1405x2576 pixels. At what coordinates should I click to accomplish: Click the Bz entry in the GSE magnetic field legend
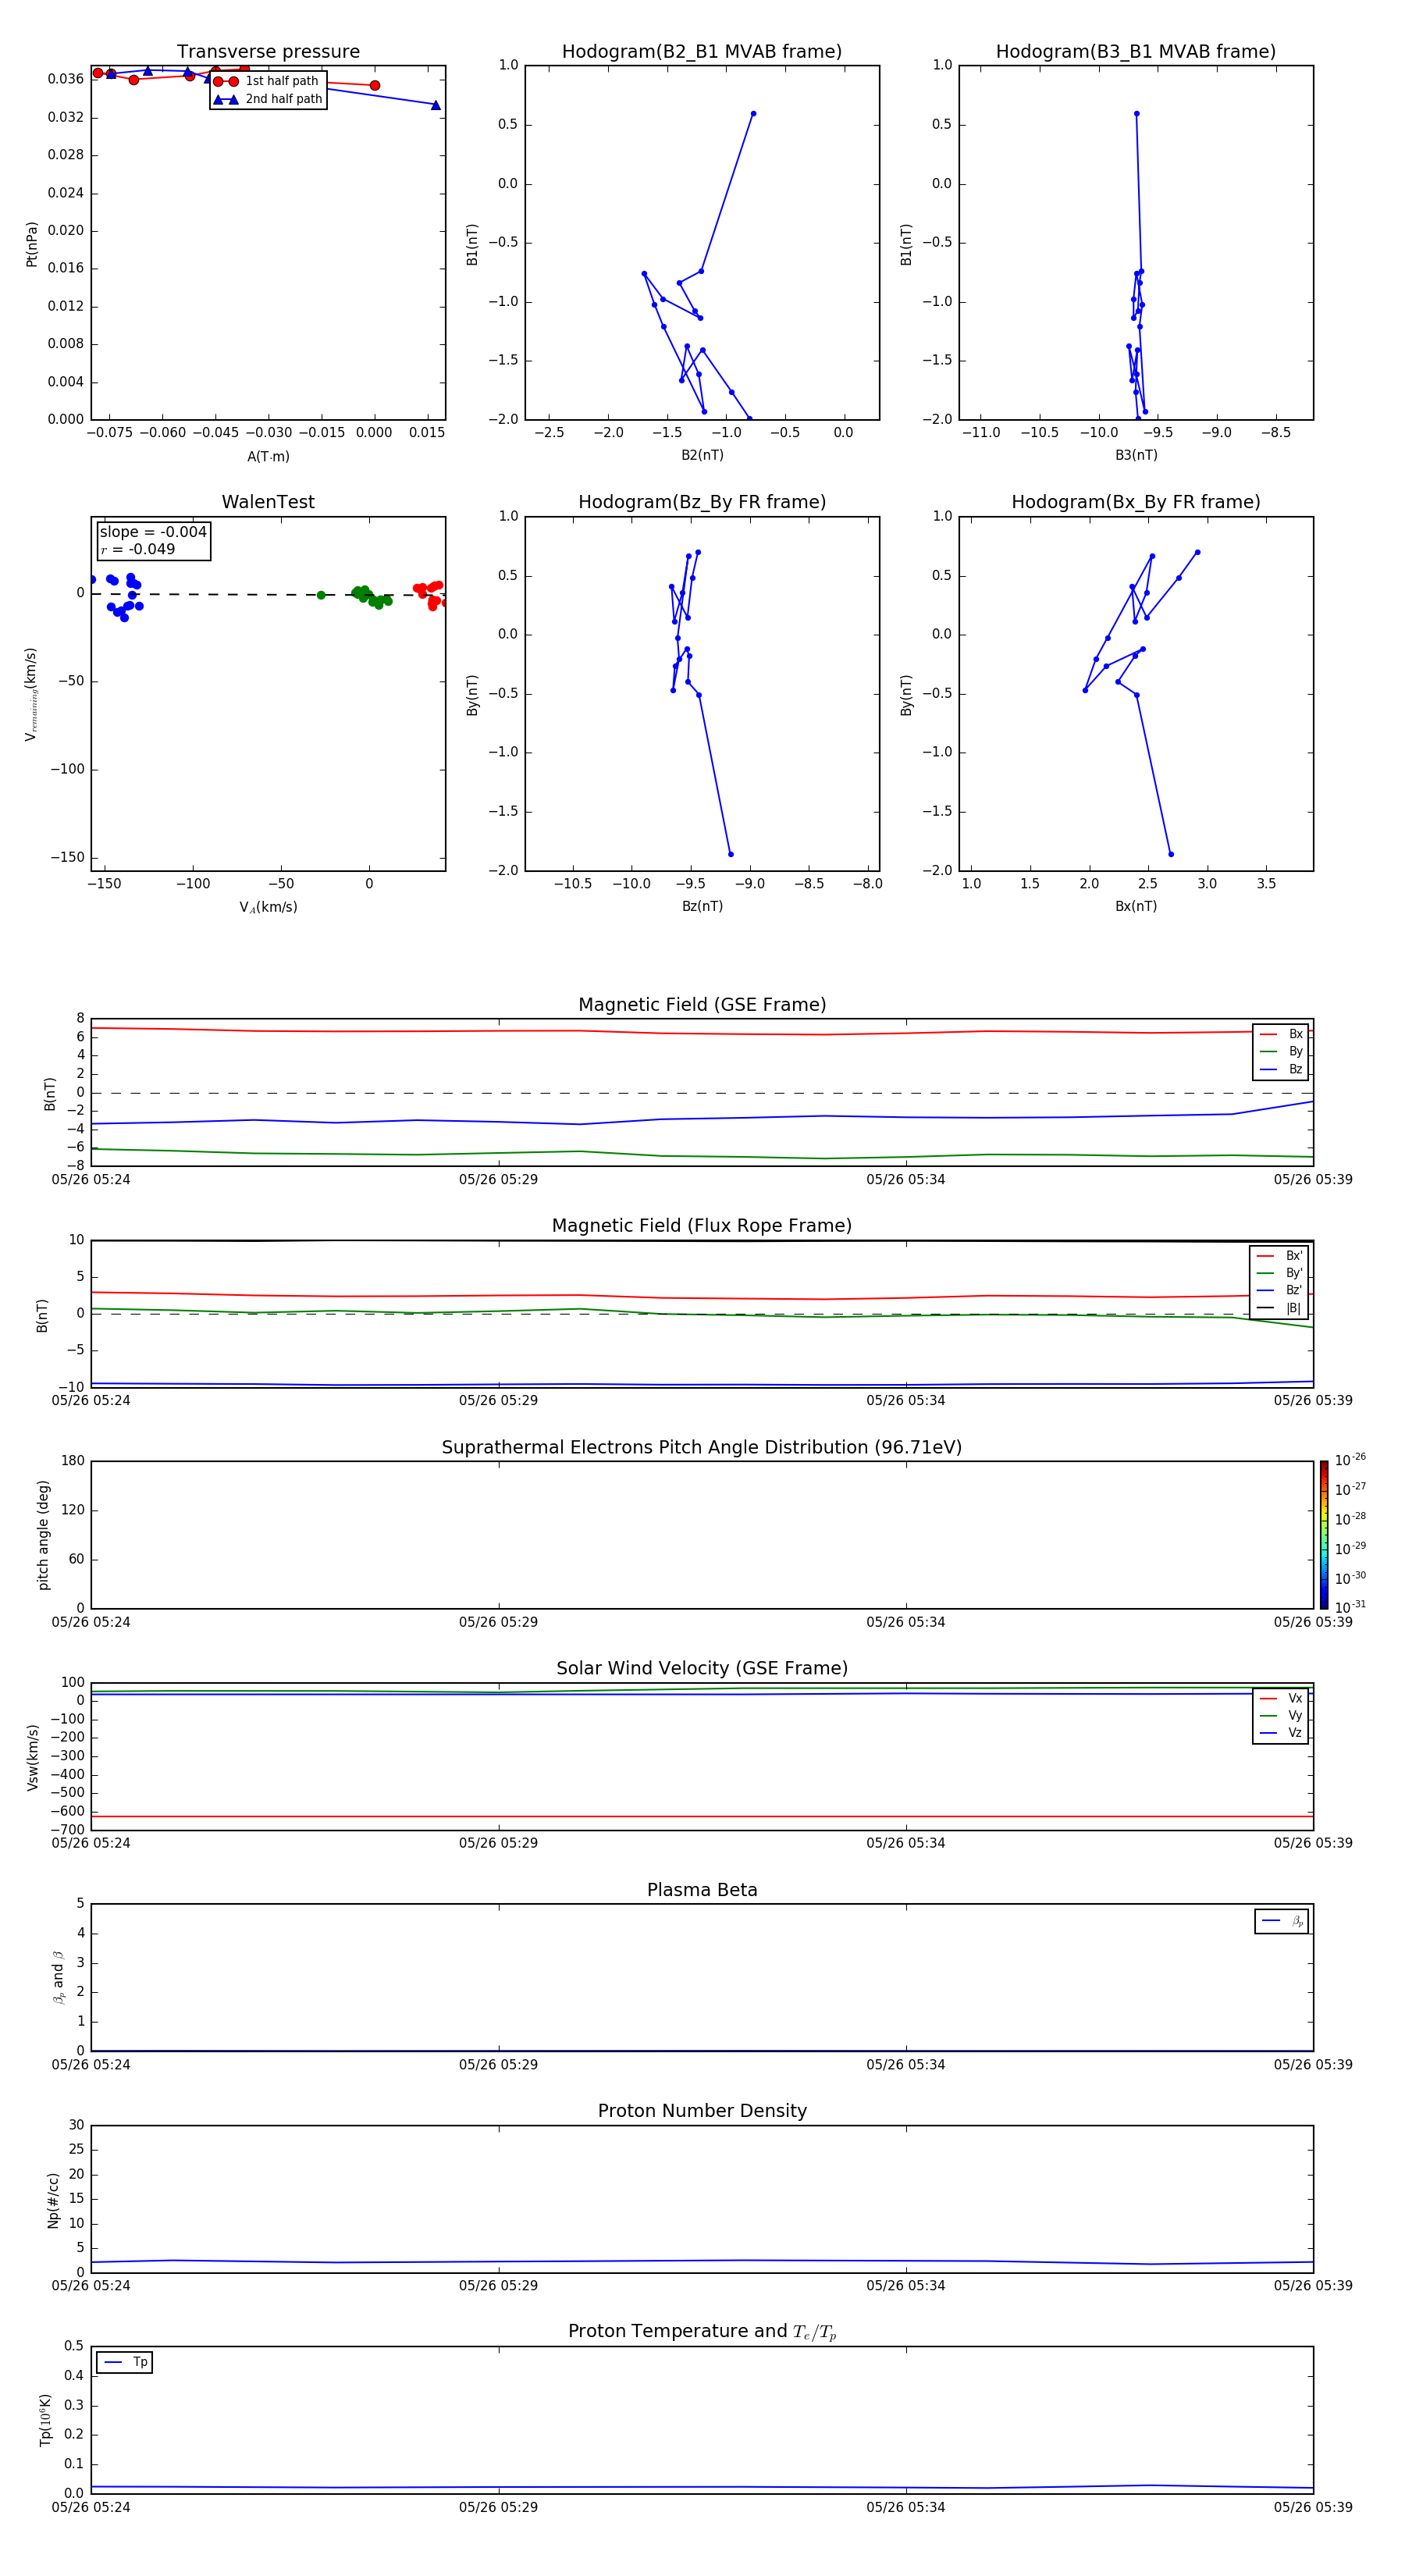point(1281,1069)
